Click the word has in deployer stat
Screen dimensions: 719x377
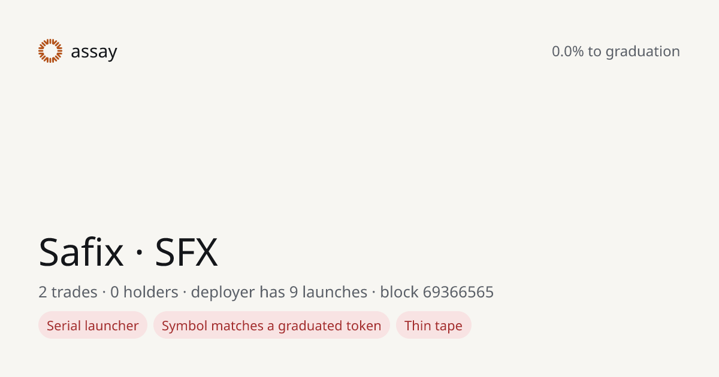[x=272, y=292]
